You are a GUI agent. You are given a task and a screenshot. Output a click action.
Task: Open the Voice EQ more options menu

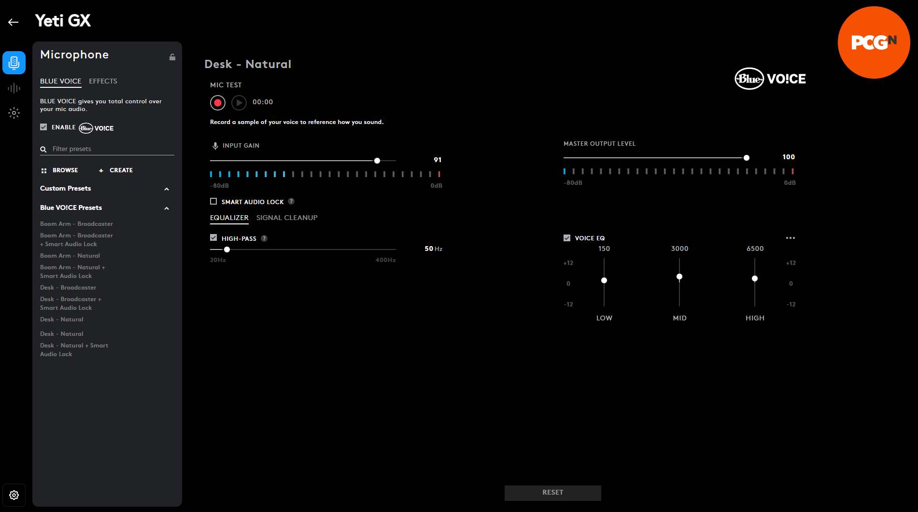pos(790,237)
